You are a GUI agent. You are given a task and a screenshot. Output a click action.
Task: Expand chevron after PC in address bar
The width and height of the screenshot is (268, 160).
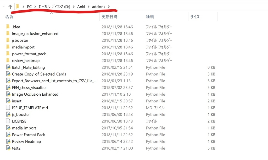[35, 7]
